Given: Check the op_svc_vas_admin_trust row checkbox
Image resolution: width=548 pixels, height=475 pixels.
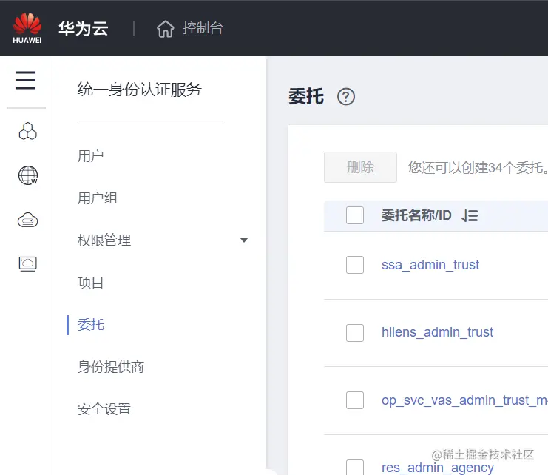Looking at the screenshot, I should 355,400.
